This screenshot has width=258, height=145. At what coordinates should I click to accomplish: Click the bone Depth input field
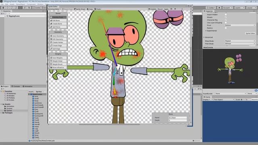tap(177, 120)
